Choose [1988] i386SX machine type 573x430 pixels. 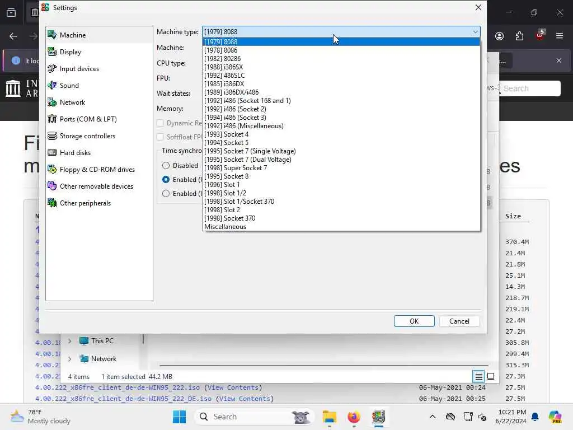341,67
